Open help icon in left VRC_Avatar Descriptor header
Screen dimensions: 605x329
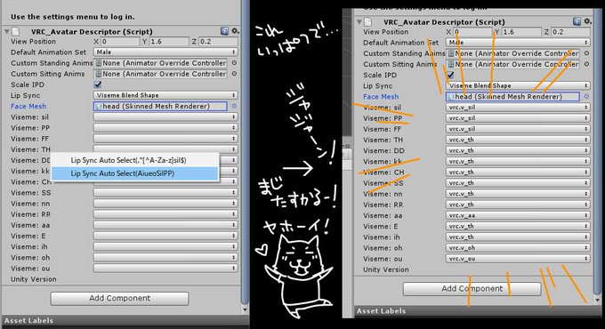tap(224, 31)
